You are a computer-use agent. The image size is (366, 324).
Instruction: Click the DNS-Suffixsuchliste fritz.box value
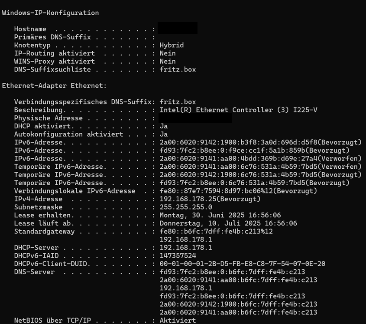click(x=178, y=69)
